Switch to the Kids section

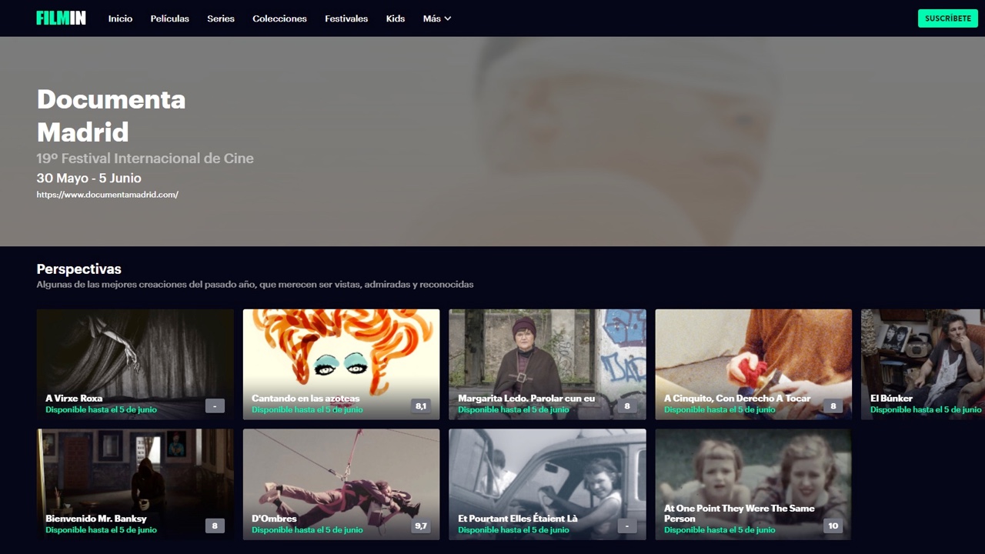[396, 18]
